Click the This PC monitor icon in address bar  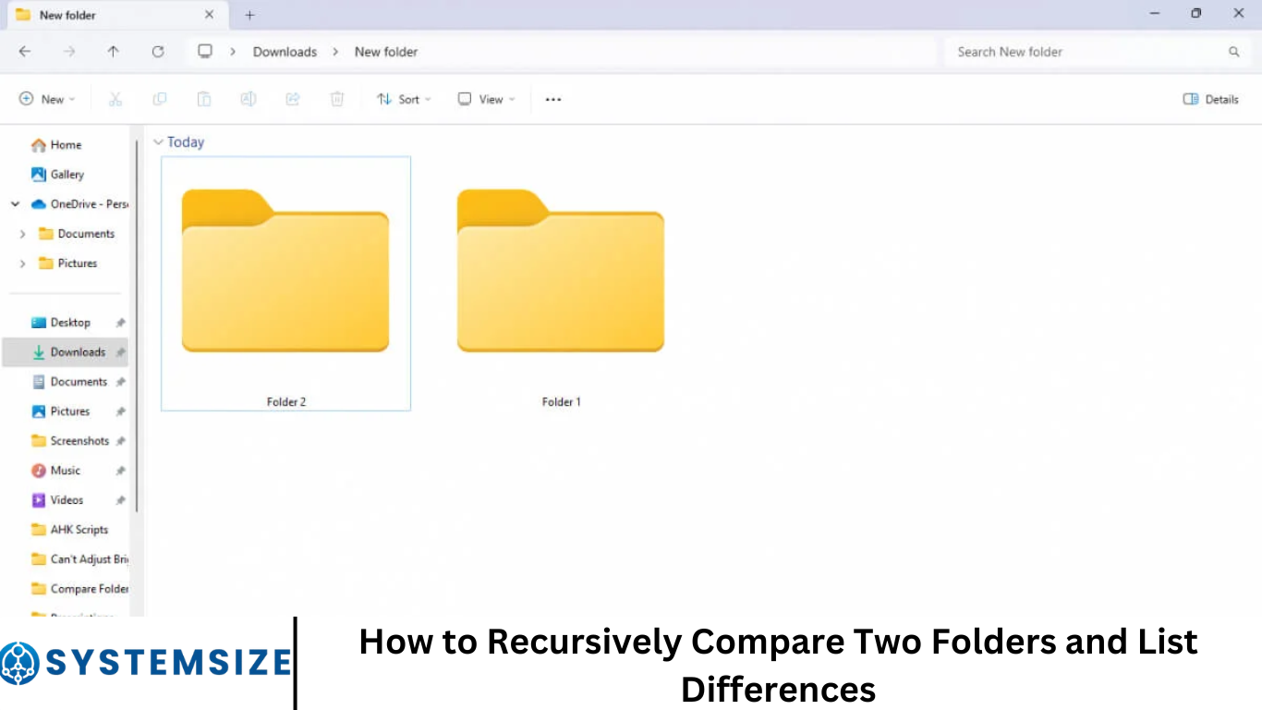(x=205, y=52)
